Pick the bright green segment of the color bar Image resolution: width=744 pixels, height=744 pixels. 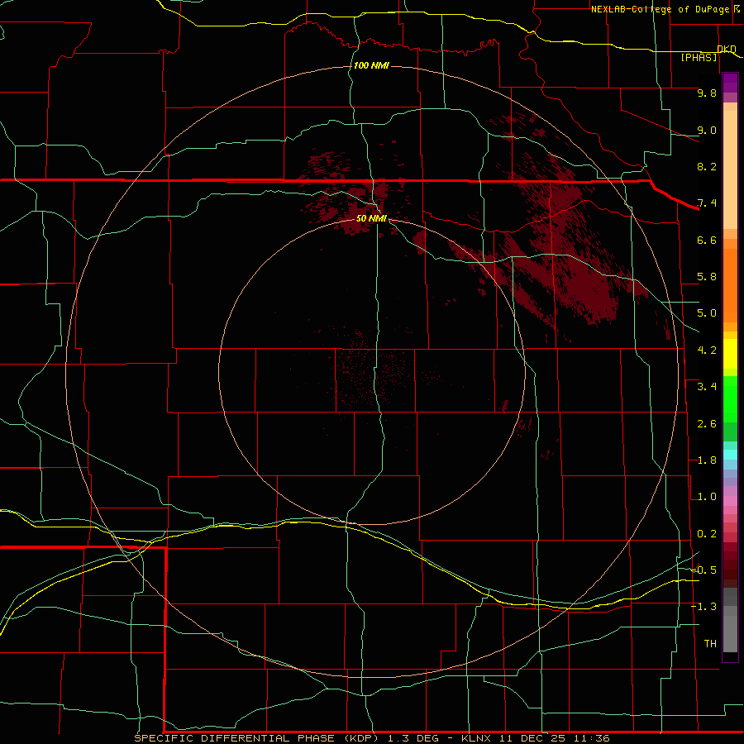click(x=730, y=399)
